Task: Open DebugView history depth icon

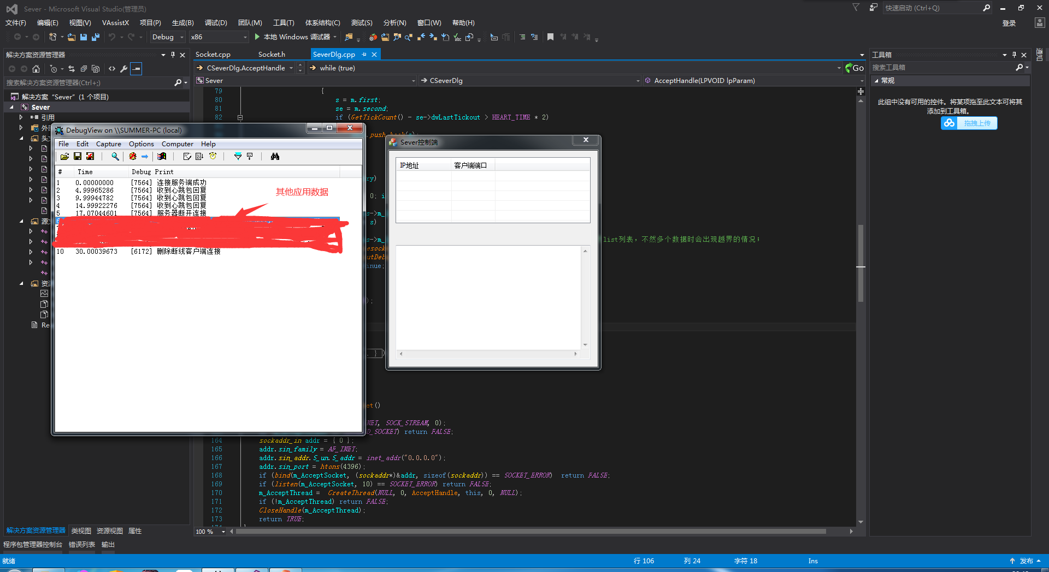Action: coord(250,157)
